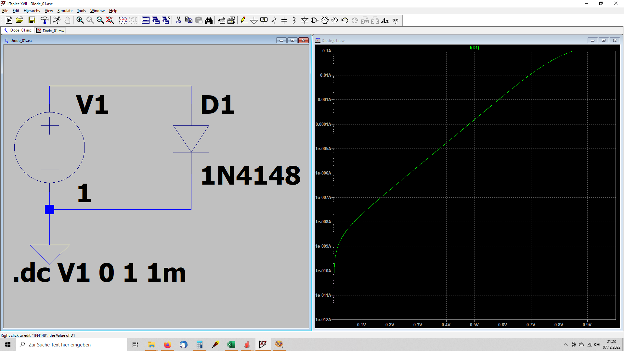Open the Edit menu
This screenshot has height=351, width=624.
[16, 11]
